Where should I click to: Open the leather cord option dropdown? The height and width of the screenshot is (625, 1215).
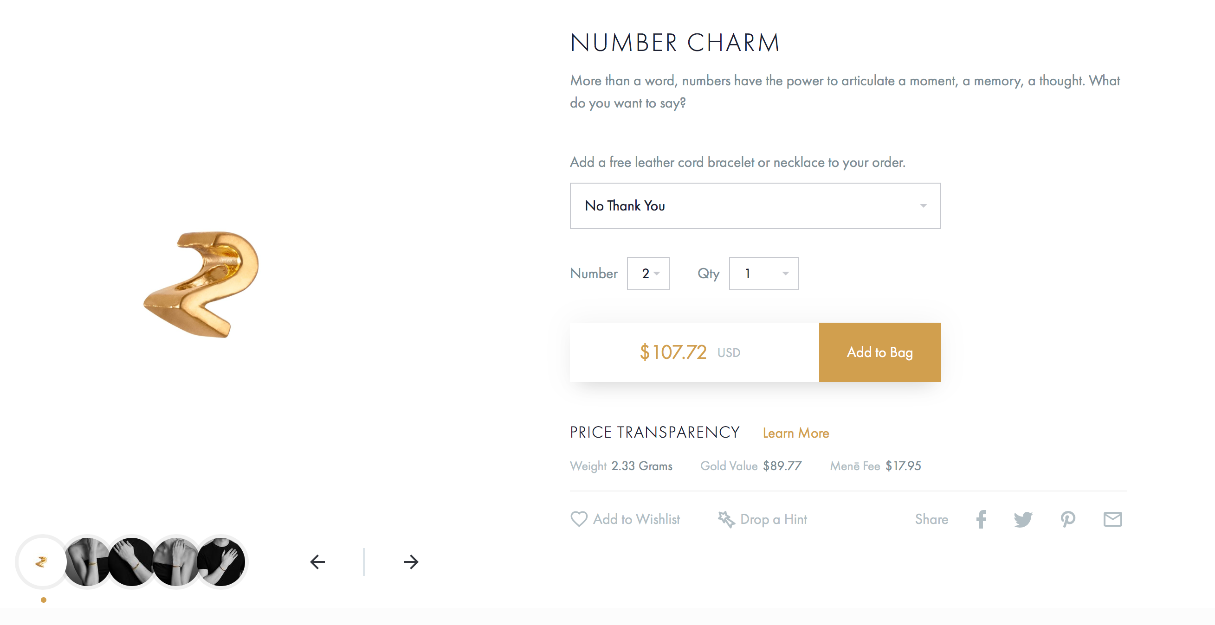coord(755,206)
